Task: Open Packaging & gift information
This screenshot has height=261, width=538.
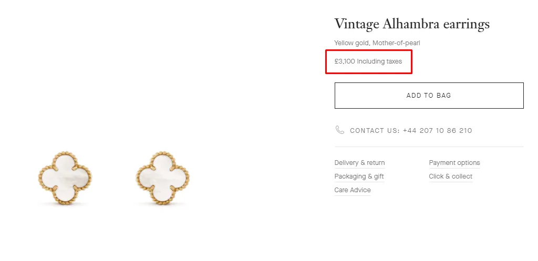Action: tap(359, 176)
